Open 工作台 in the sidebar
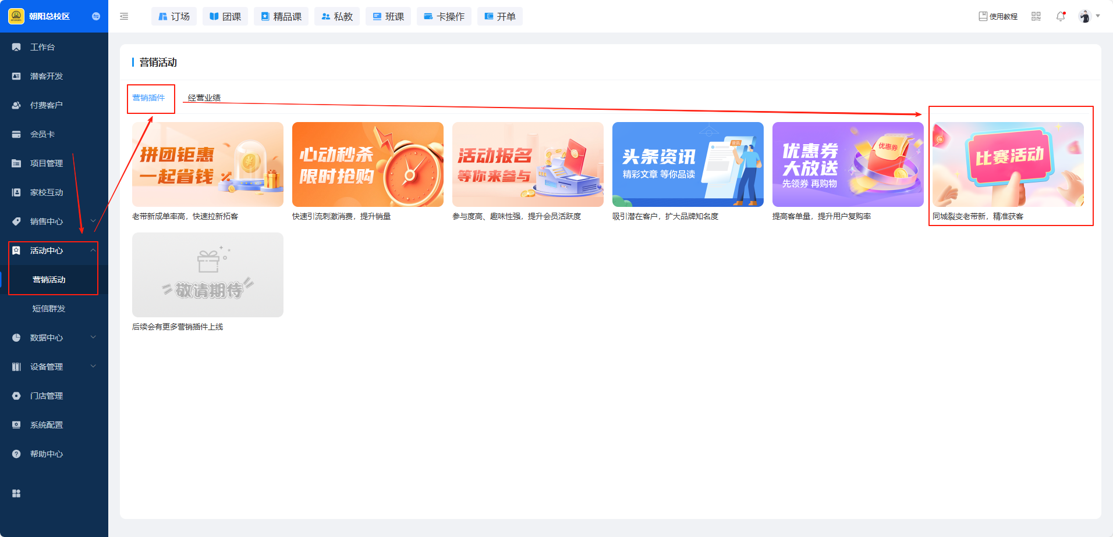Viewport: 1113px width, 537px height. [x=42, y=47]
